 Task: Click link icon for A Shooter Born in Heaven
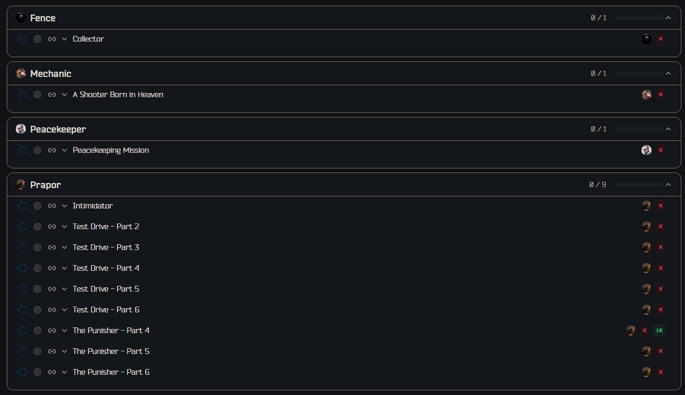click(x=52, y=95)
